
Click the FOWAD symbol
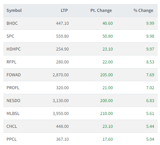click(14, 75)
